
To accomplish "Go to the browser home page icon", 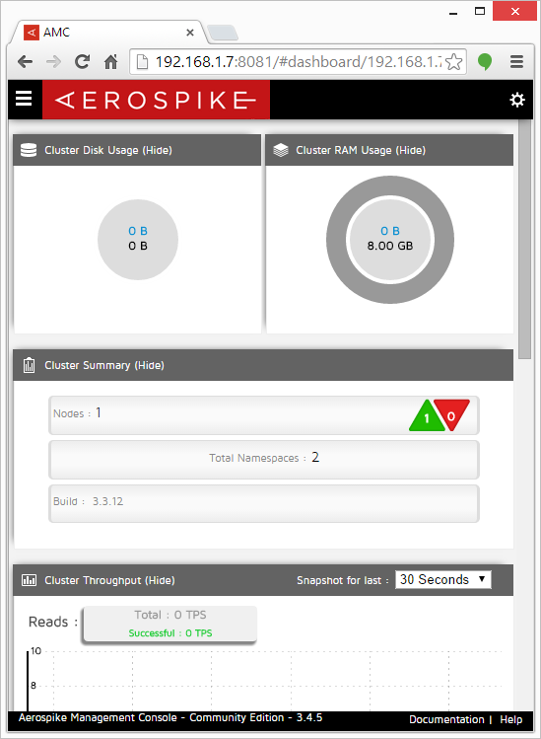I will pos(110,62).
